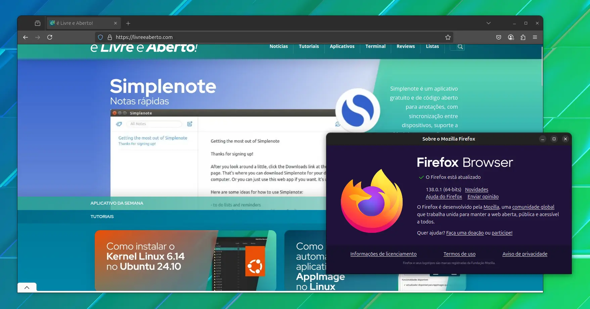Close the 'é Livre e Aberto!' tab

point(116,23)
